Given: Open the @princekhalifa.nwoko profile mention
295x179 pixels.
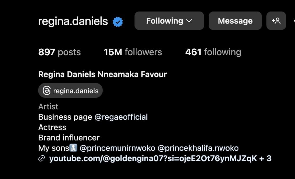Looking at the screenshot, I should tap(198, 148).
